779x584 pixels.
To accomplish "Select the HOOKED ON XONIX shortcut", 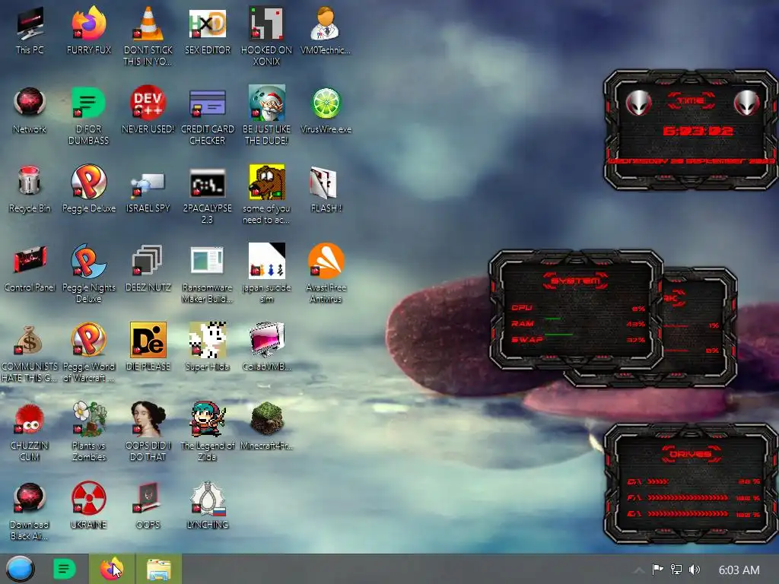I will coord(267,36).
